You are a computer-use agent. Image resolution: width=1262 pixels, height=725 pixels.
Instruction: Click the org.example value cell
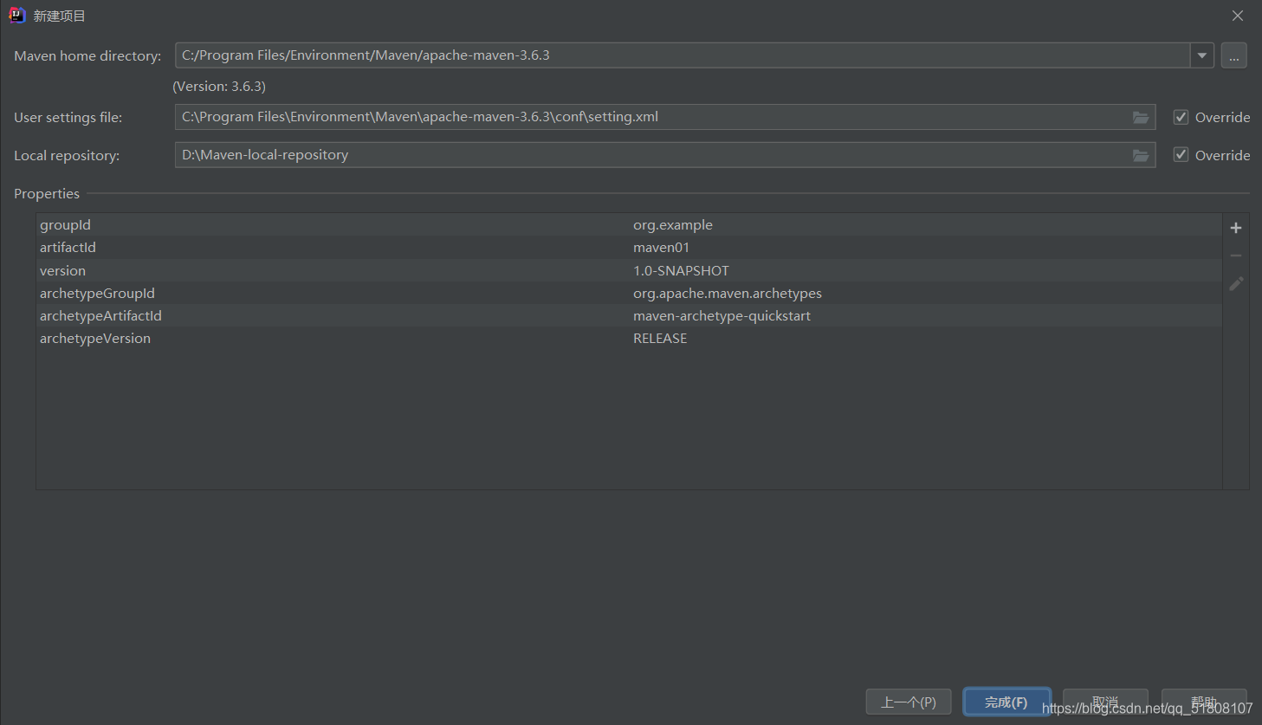(673, 224)
